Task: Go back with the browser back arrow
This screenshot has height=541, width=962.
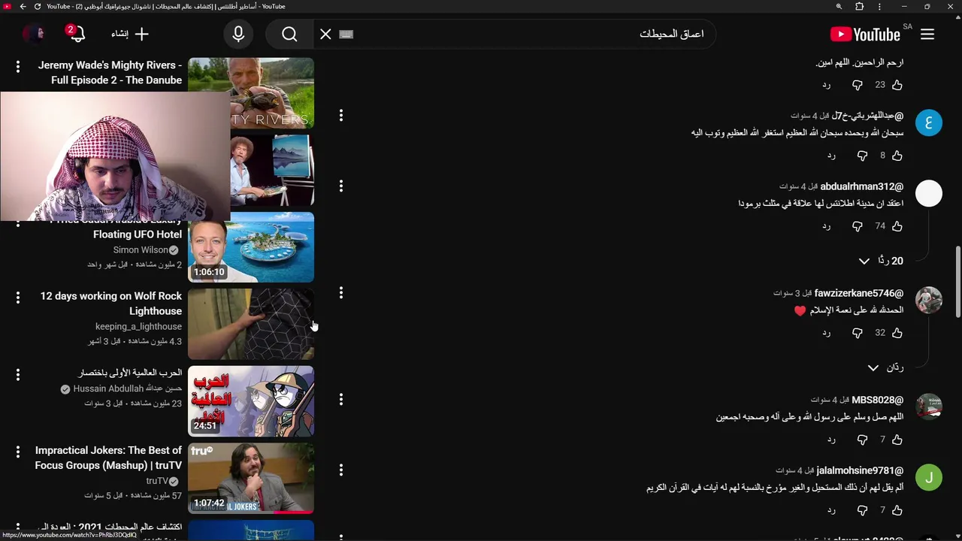Action: coord(23,7)
